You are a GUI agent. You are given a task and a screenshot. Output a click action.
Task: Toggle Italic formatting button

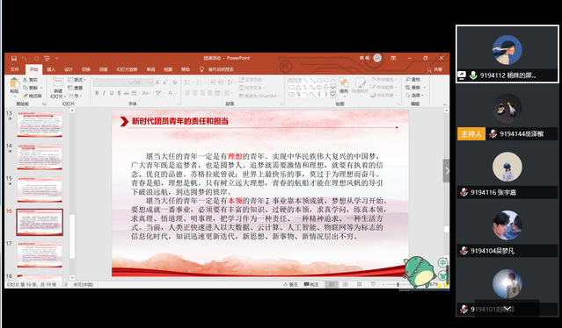tap(104, 93)
